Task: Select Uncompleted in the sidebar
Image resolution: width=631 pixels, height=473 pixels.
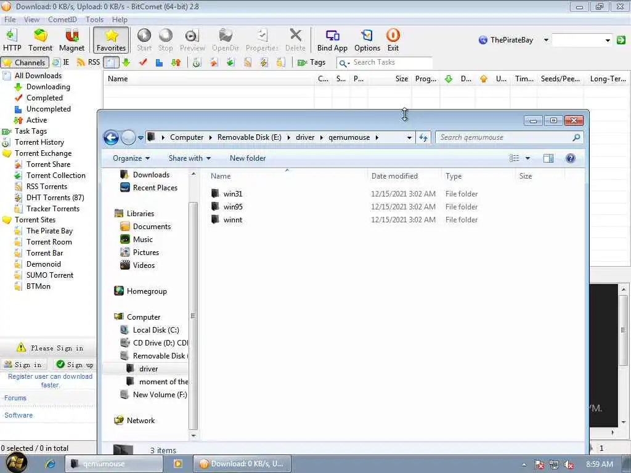Action: coord(48,109)
